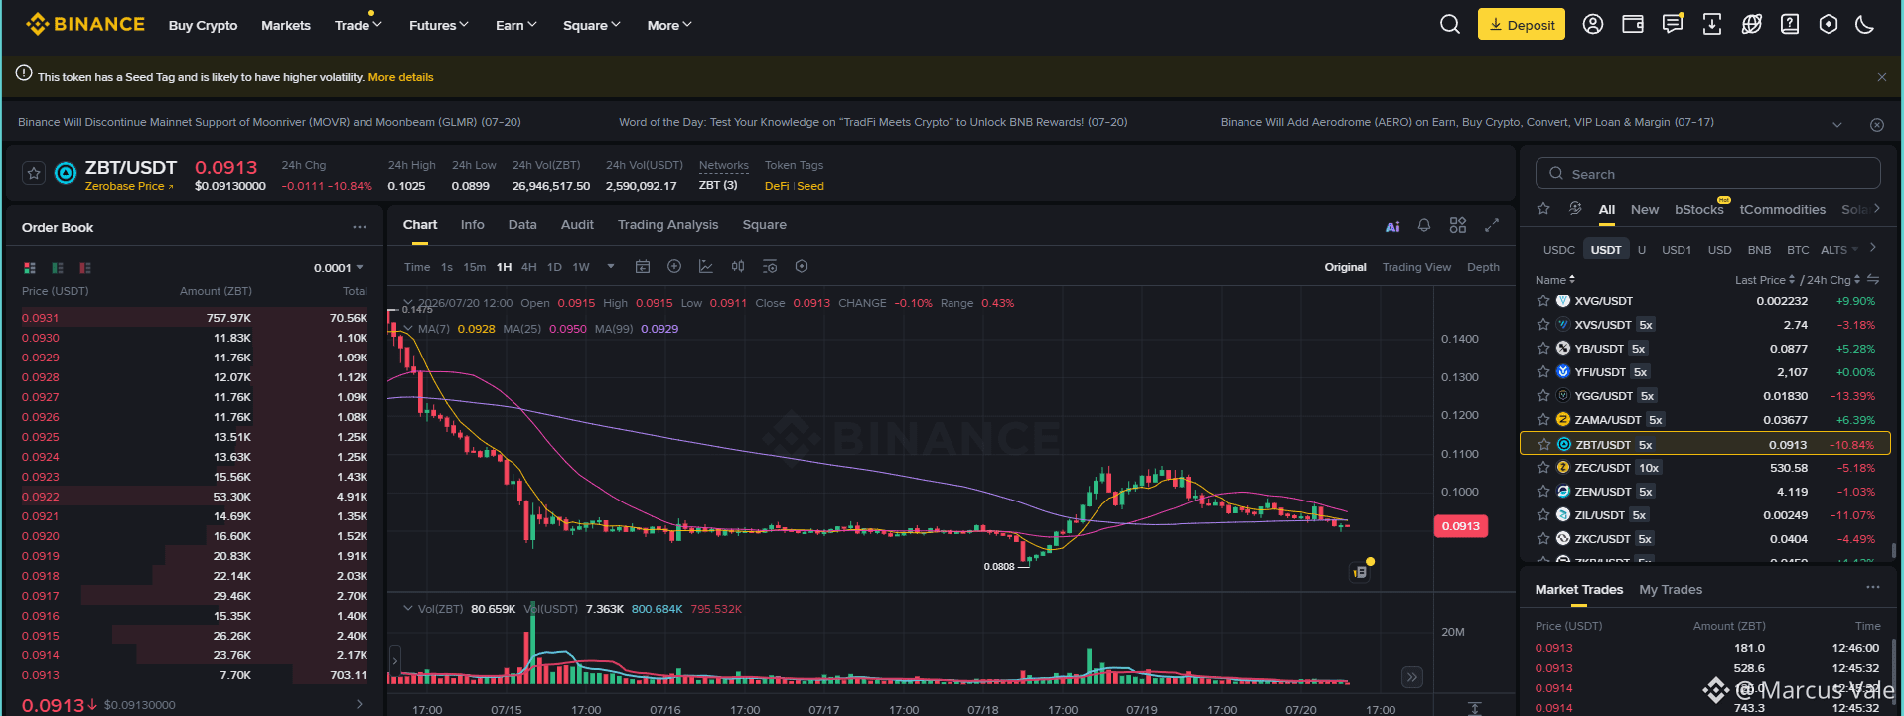The image size is (1904, 716).
Task: Expand the Square dropdown in top nav
Action: click(x=591, y=25)
